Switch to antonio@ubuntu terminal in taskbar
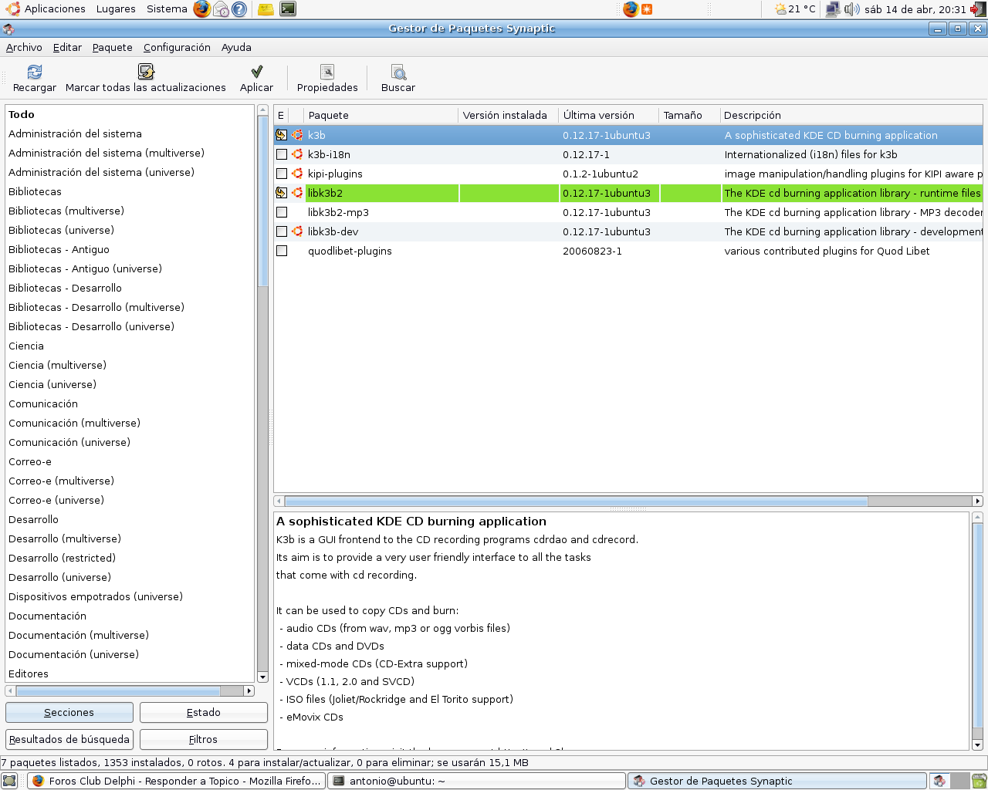988x790 pixels. click(476, 781)
